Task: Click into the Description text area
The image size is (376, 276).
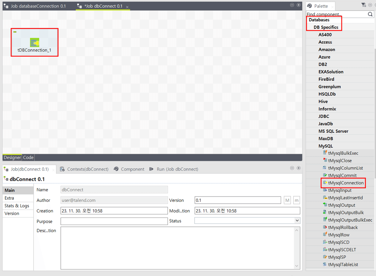Action: (x=178, y=248)
